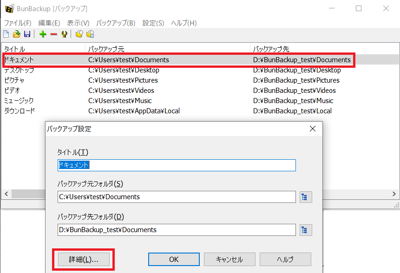Click the バックアップ元 column header

(168, 49)
